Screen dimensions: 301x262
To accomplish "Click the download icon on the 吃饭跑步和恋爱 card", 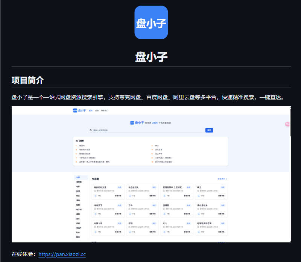I will [199, 232].
